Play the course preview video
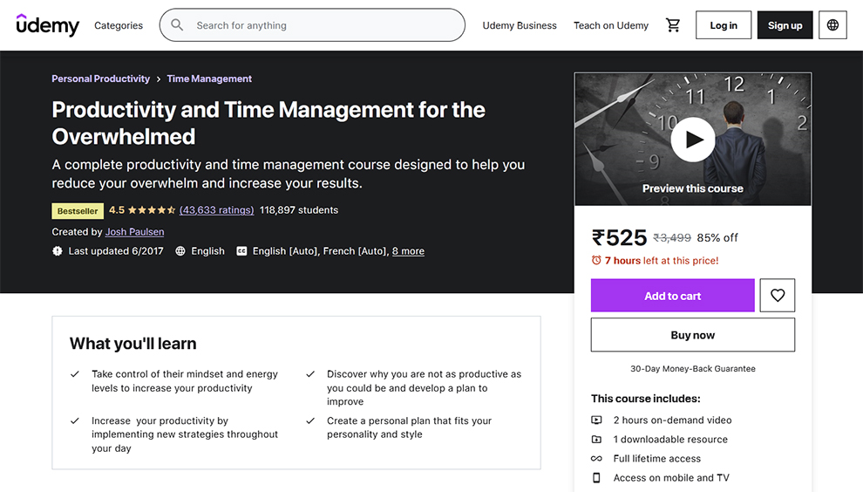863x492 pixels. tap(693, 139)
